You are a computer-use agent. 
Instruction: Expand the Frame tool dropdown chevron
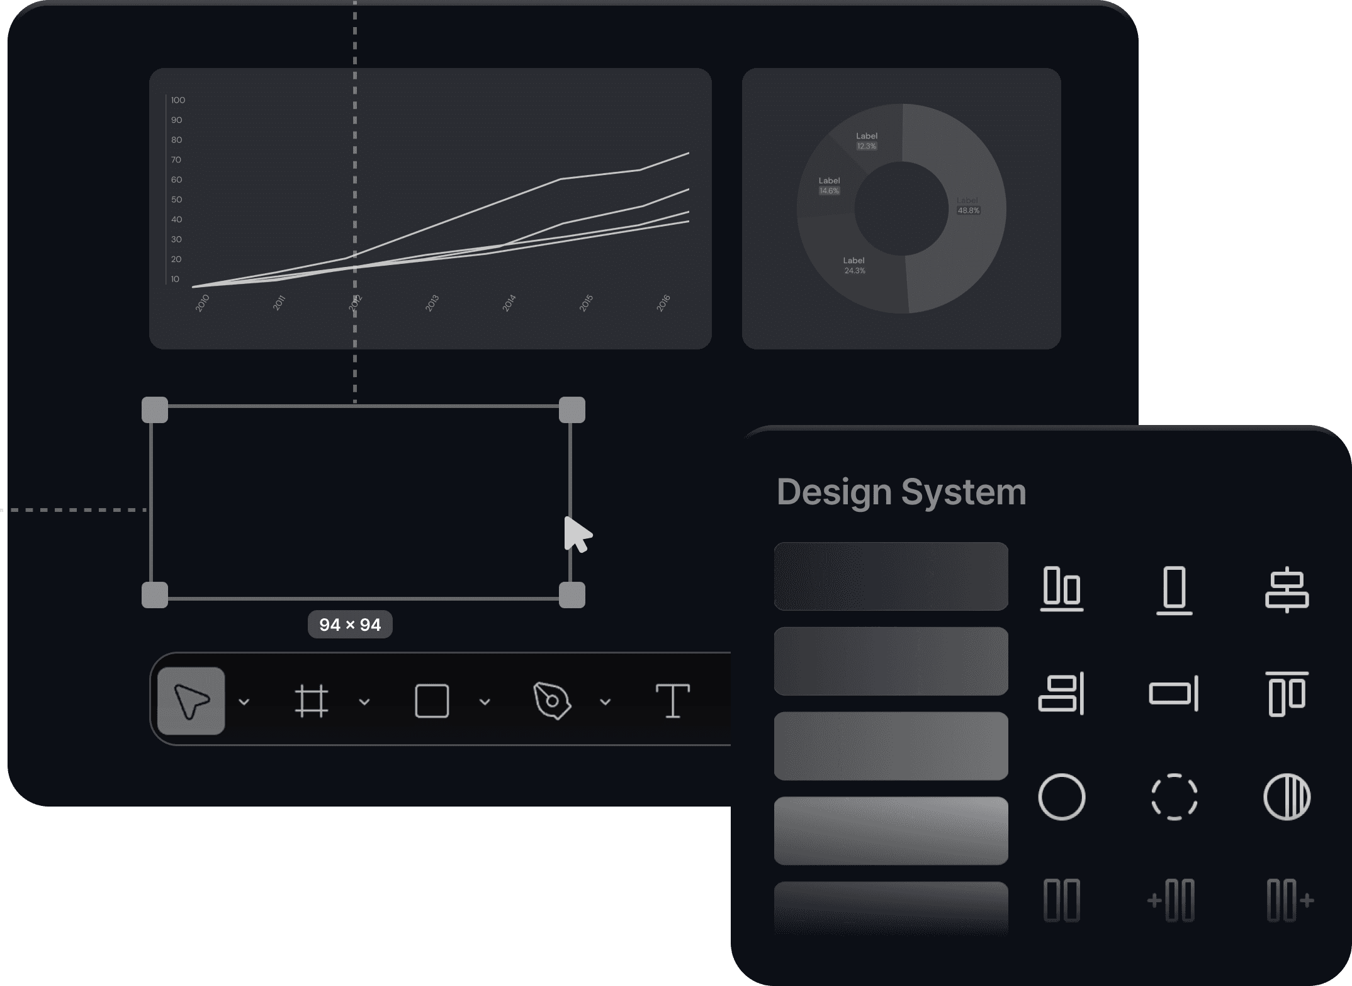click(364, 701)
